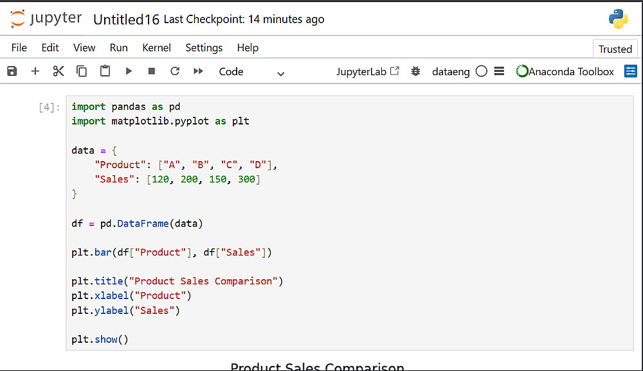
Task: Paste cell from clipboard
Action: (105, 71)
